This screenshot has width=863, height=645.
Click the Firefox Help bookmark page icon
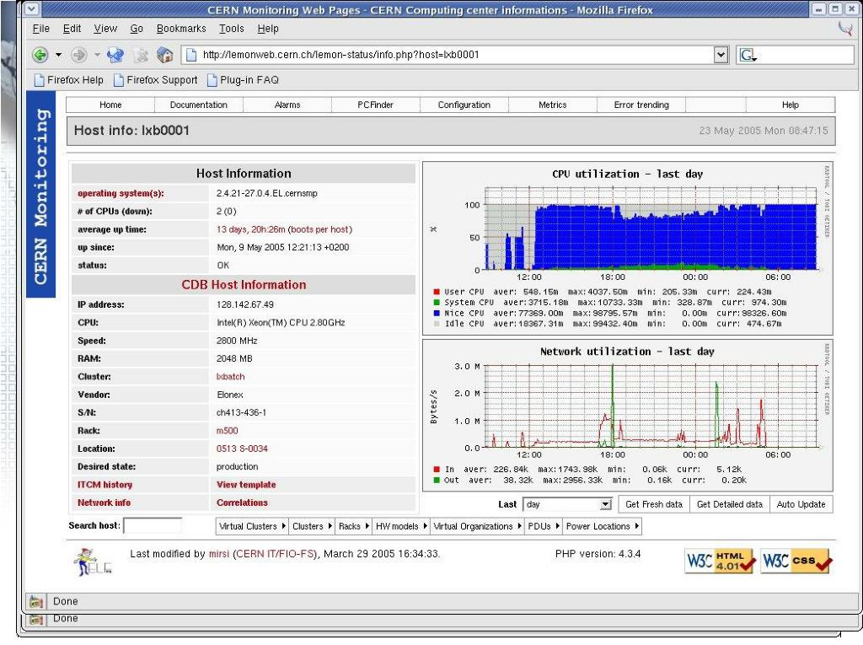pos(39,80)
